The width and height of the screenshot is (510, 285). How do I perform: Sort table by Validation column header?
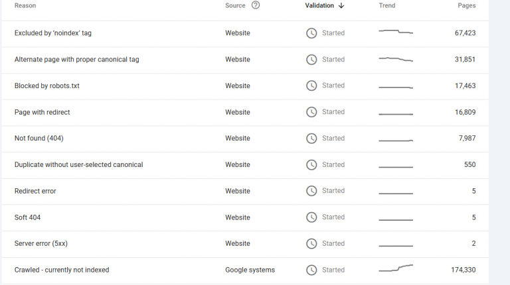(x=319, y=5)
